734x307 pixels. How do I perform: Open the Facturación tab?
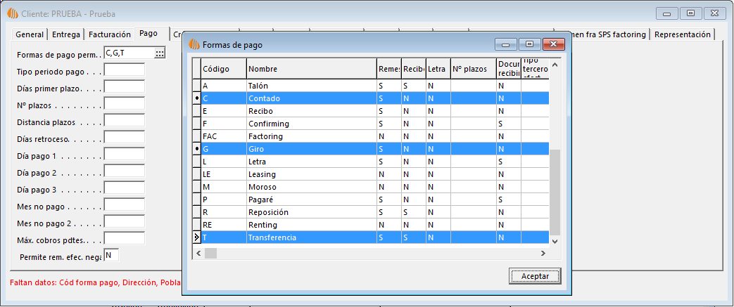point(109,34)
